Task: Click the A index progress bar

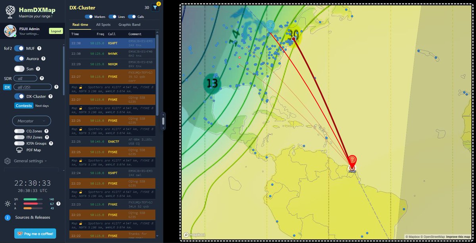Action: click(33, 208)
